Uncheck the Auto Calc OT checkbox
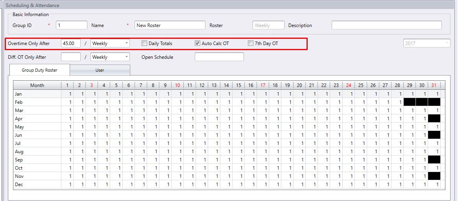The height and width of the screenshot is (201, 458). (x=198, y=43)
